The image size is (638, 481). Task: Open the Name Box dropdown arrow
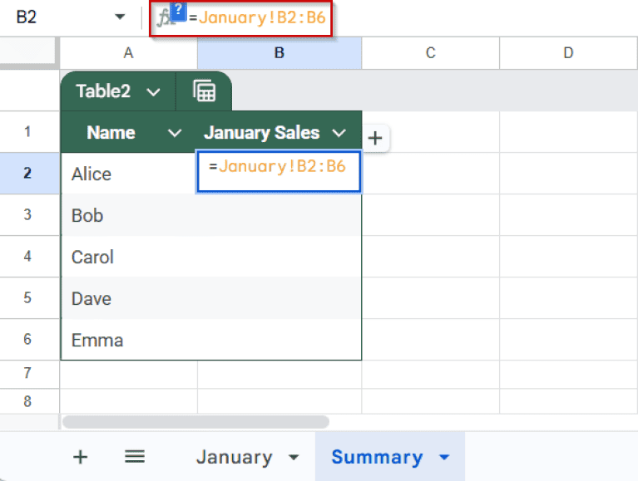coord(120,17)
